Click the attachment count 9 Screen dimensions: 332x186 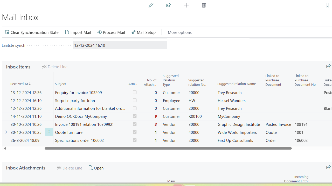(156, 116)
